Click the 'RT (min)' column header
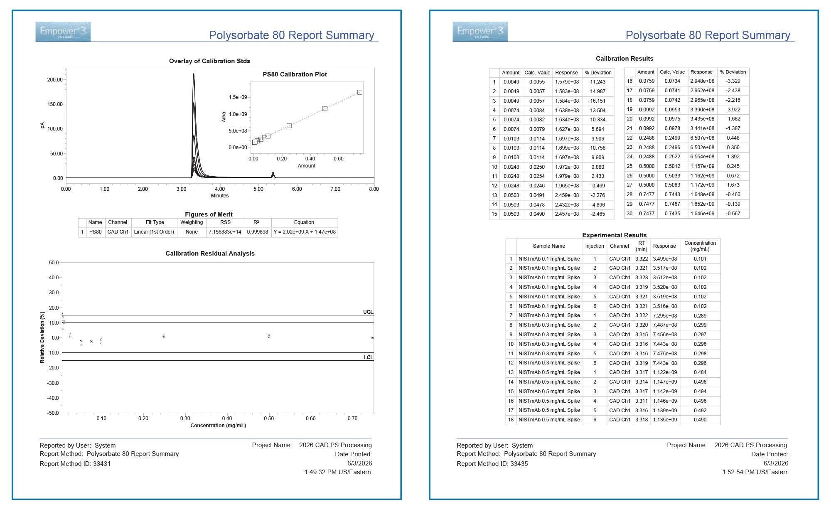This screenshot has height=512, width=831. click(x=642, y=246)
